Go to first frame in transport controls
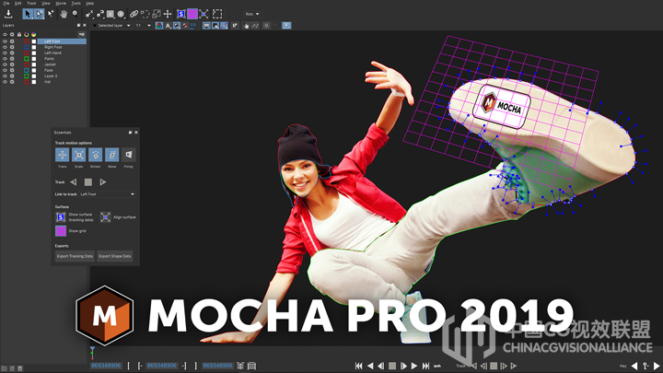This screenshot has width=663, height=373. pyautogui.click(x=358, y=366)
